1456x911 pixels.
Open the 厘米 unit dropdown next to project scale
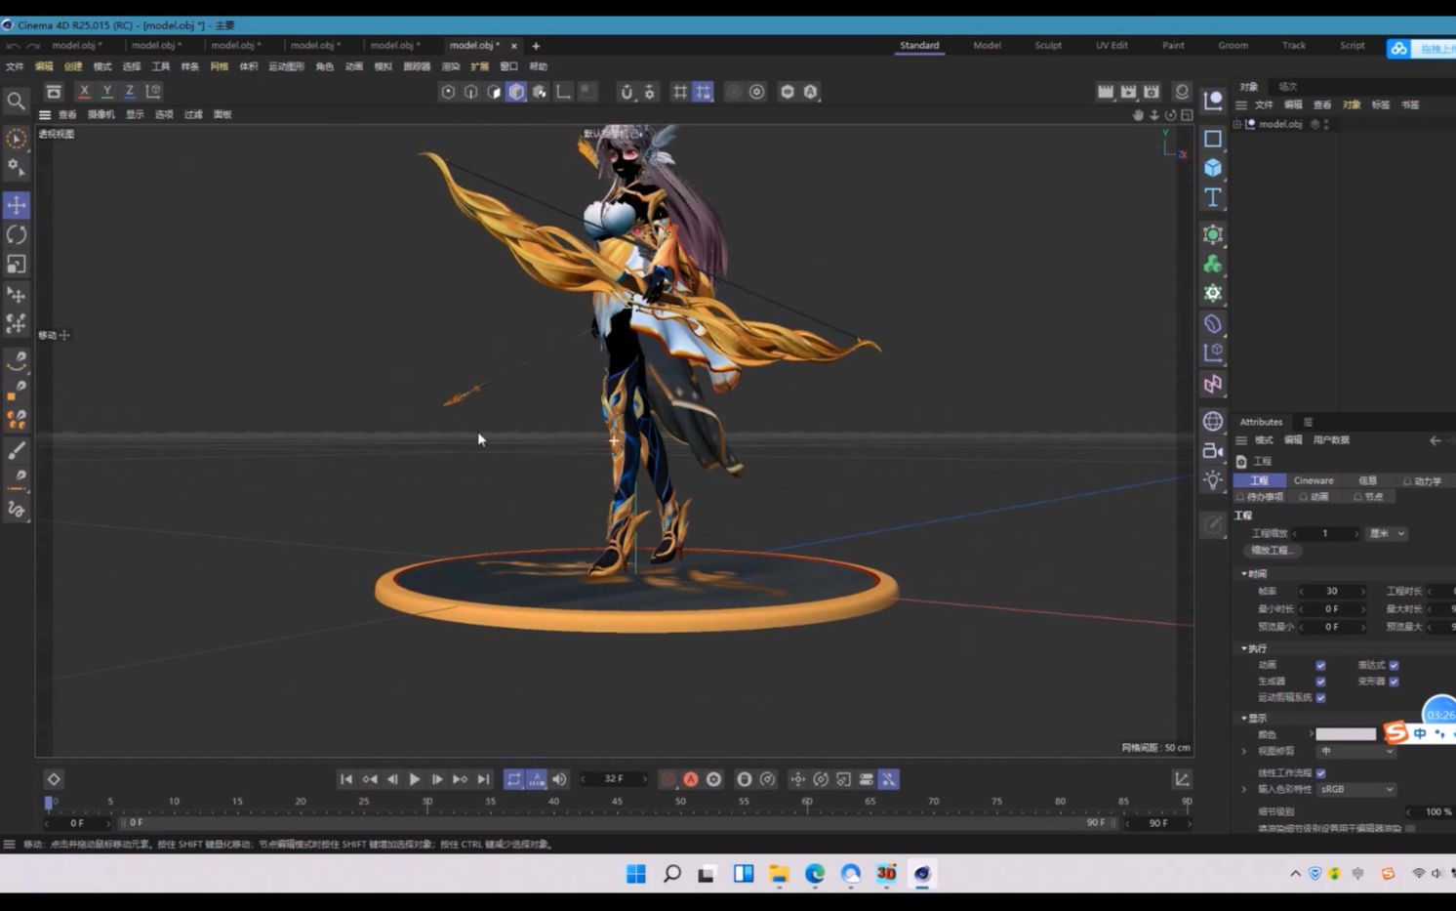tap(1386, 533)
